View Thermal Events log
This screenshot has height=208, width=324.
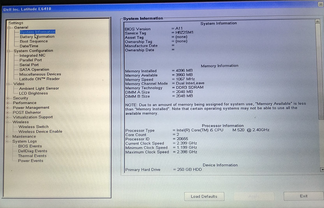pos(32,156)
